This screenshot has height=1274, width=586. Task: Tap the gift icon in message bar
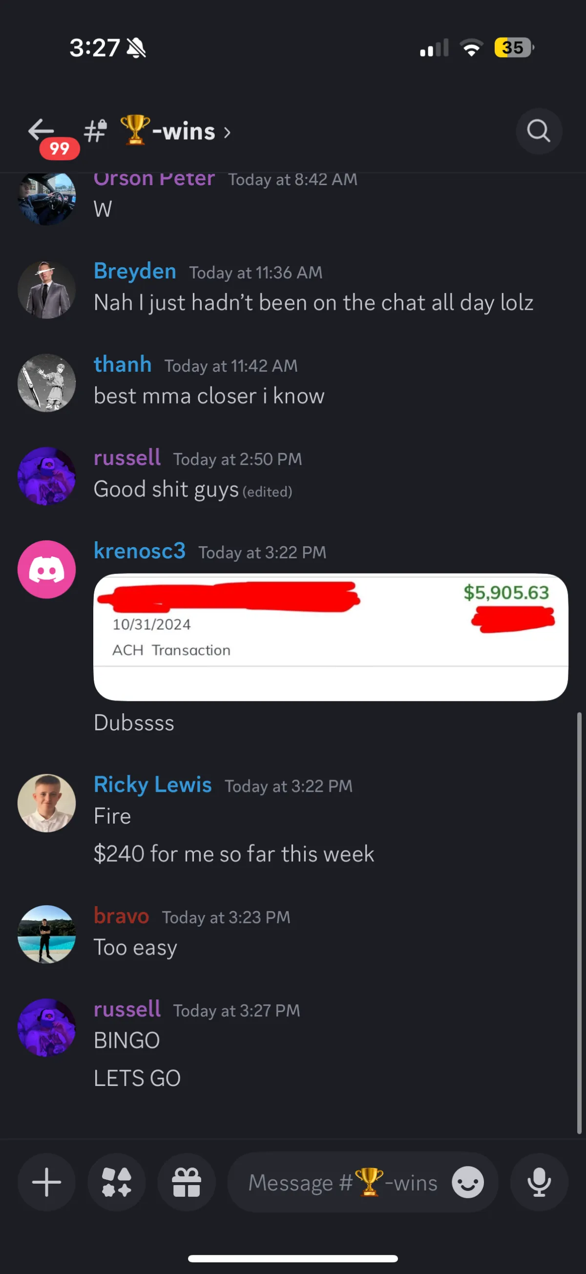click(187, 1183)
